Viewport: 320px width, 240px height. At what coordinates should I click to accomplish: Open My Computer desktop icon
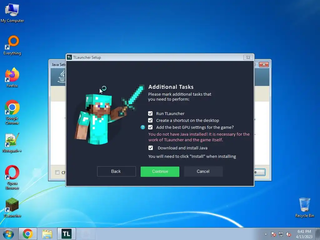(12, 13)
